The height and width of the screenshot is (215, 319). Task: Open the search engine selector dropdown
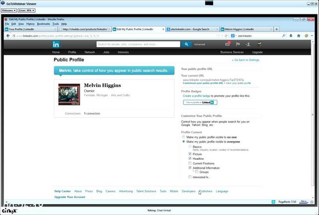pyautogui.click(x=236, y=36)
